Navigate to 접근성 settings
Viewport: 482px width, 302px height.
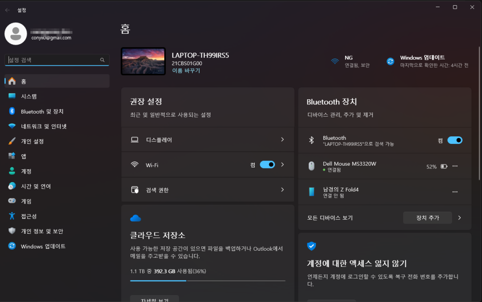pos(57,216)
